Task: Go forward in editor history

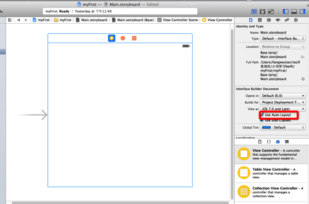Action: [x=26, y=20]
